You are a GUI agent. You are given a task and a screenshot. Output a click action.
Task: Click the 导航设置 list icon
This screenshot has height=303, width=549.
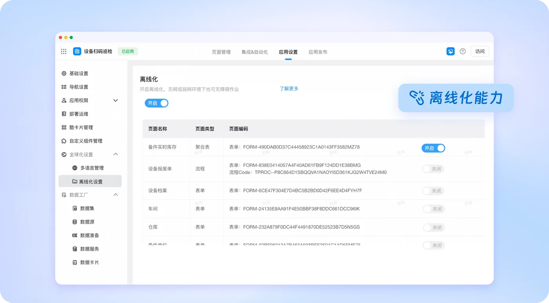pyautogui.click(x=64, y=87)
